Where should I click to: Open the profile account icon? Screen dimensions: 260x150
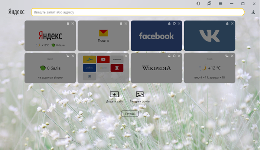pyautogui.click(x=198, y=3)
